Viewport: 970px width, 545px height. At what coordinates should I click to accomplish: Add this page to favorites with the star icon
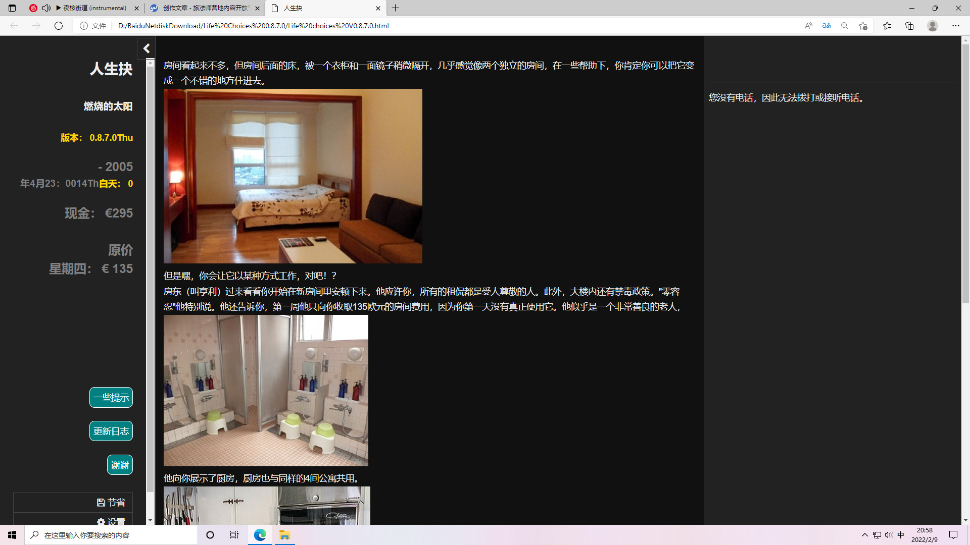click(x=863, y=26)
